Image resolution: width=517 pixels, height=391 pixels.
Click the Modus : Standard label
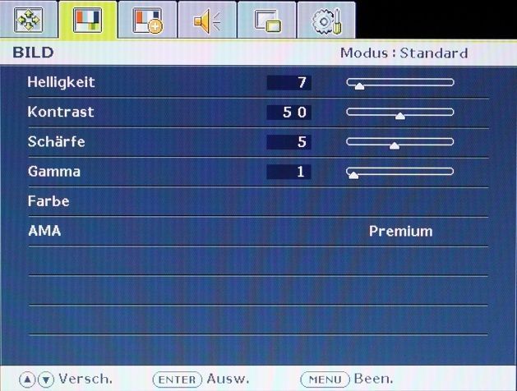[x=404, y=53]
